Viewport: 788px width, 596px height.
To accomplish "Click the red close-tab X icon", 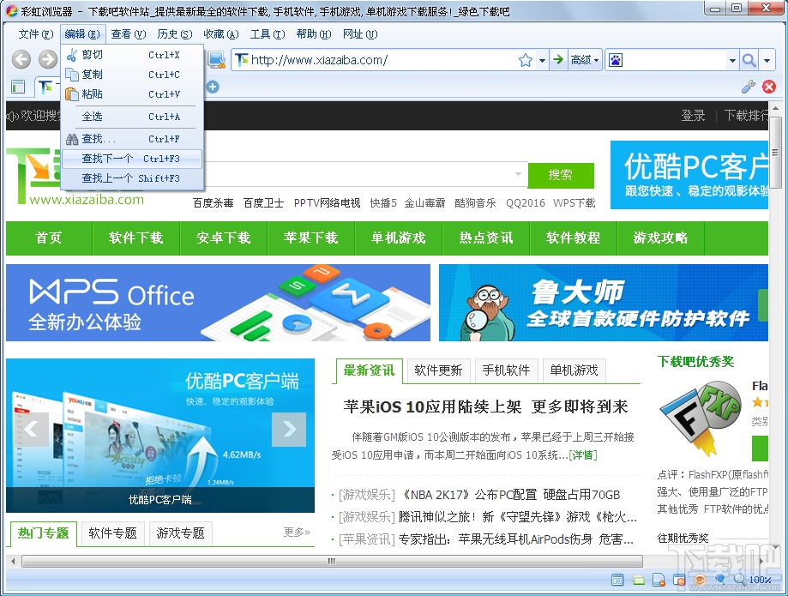I will [x=769, y=87].
